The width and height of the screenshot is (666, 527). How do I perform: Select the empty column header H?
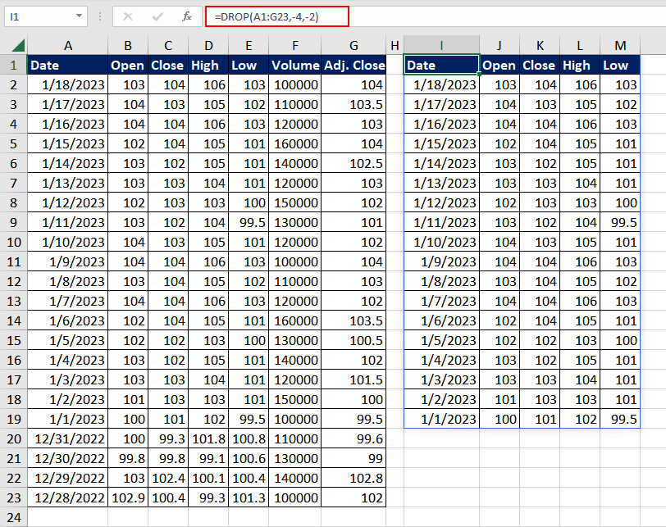(395, 45)
